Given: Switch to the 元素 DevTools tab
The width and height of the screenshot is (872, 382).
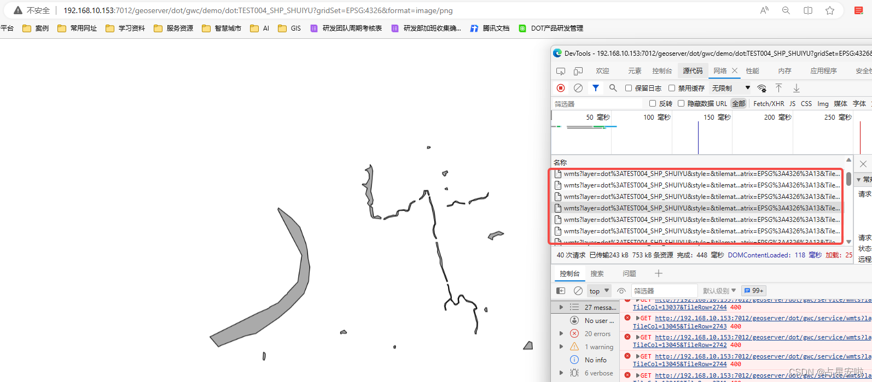Looking at the screenshot, I should [635, 71].
